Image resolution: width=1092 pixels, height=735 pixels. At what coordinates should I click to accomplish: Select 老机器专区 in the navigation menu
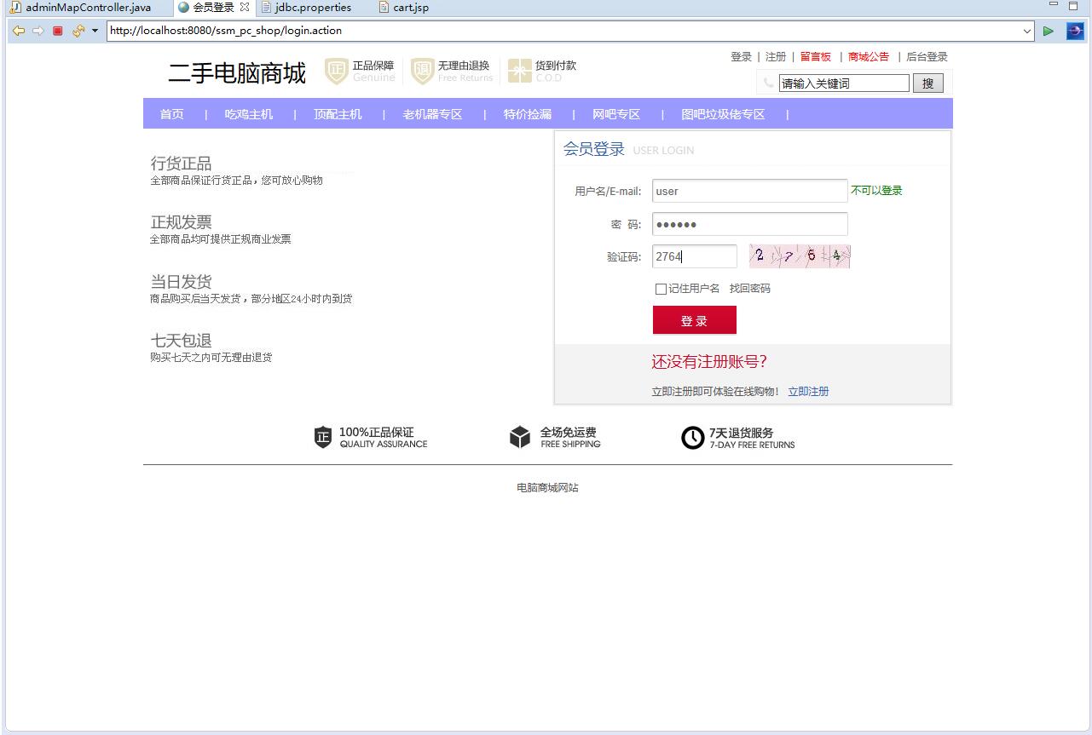[430, 112]
